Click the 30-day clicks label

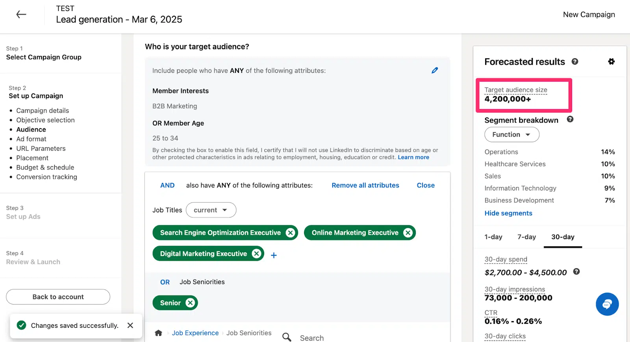click(505, 336)
